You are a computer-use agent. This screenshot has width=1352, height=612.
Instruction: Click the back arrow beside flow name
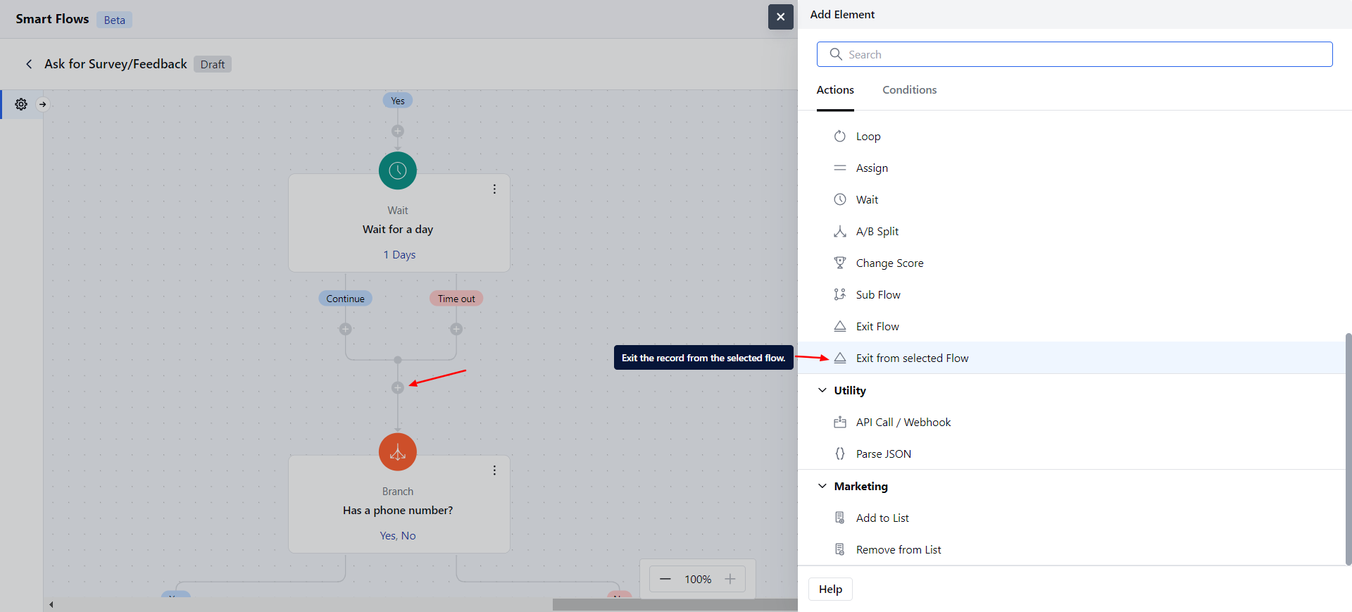coord(29,64)
